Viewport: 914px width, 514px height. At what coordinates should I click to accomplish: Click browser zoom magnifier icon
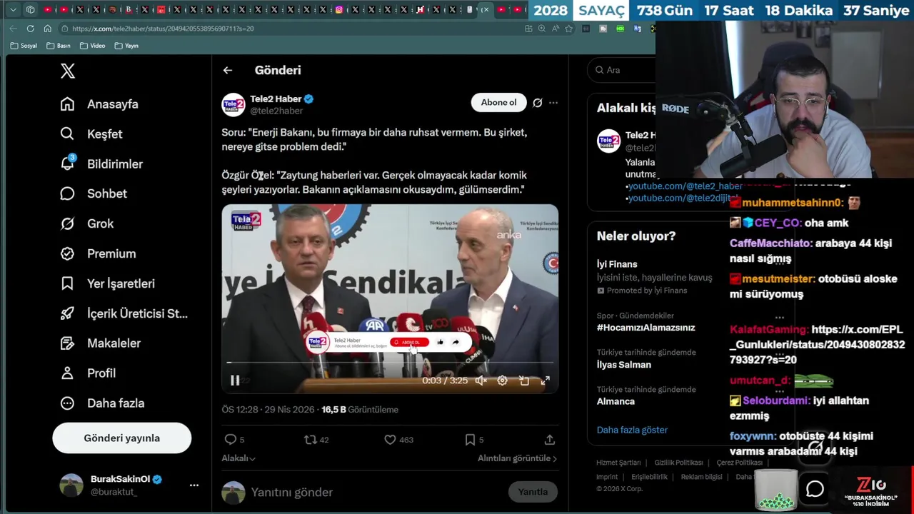(541, 29)
